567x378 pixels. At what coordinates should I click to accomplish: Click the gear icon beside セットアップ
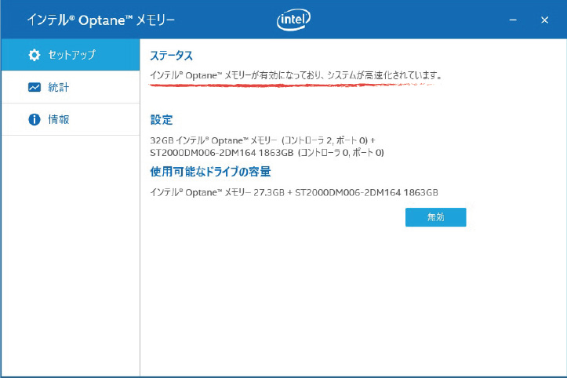click(x=35, y=55)
